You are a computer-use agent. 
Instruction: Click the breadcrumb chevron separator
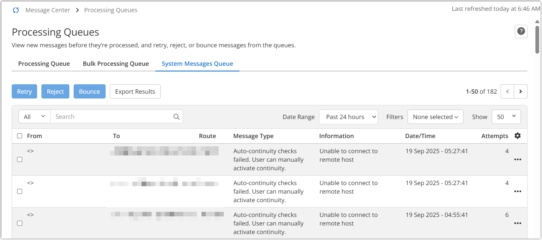(x=77, y=10)
